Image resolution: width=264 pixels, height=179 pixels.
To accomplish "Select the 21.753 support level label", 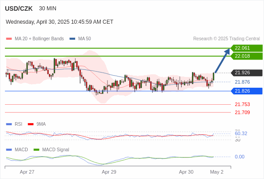I will pyautogui.click(x=242, y=104).
